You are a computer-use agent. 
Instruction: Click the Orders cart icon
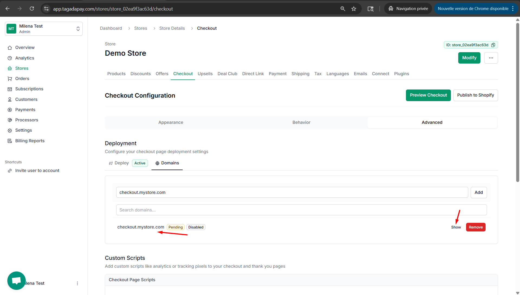[x=10, y=79]
